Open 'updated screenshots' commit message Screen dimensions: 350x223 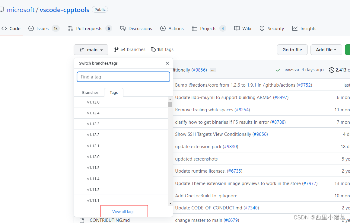tap(196, 159)
